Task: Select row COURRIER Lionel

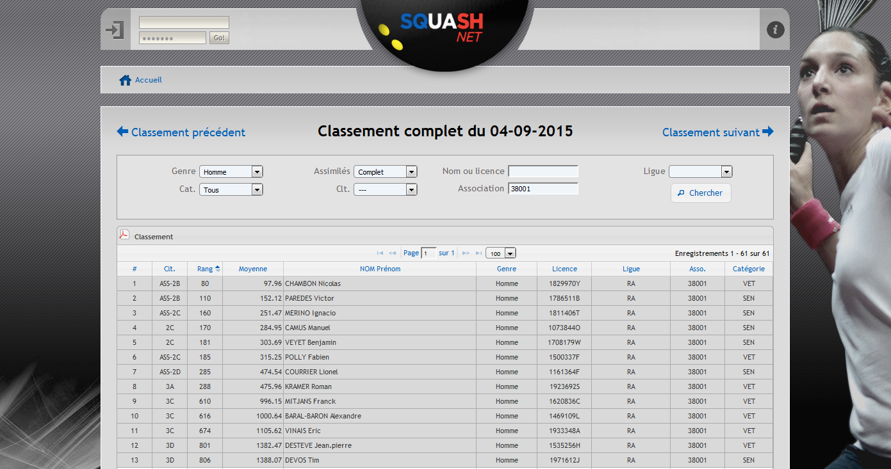Action: pos(445,372)
